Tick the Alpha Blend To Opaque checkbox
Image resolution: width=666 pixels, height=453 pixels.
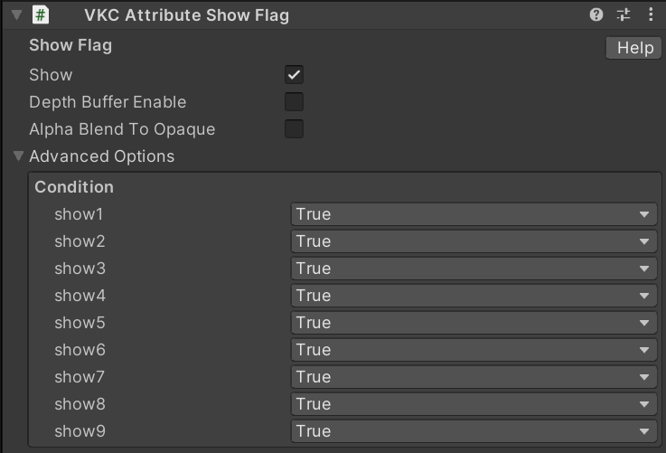click(x=294, y=129)
